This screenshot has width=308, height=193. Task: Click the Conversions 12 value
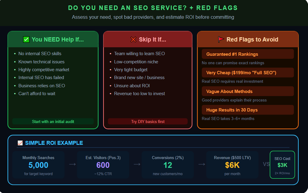tap(168, 165)
